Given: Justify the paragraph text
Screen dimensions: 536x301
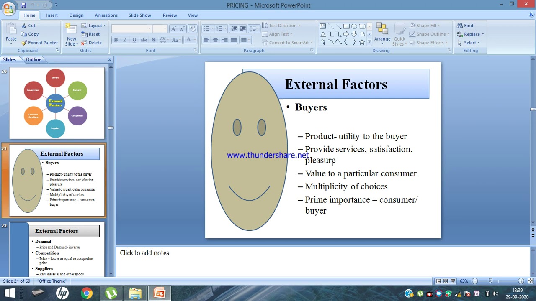Looking at the screenshot, I should coord(234,40).
